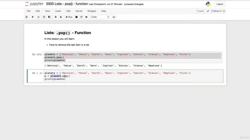Open the Edit menu
Viewport: 250px width, 140px height.
38,11
